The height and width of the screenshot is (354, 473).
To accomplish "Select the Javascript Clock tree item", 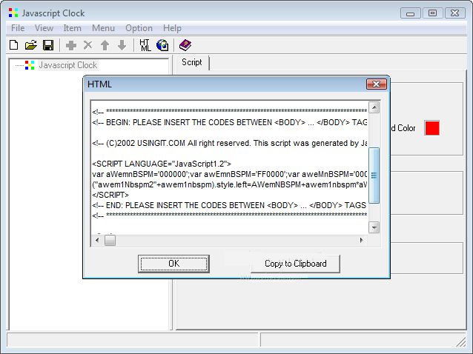I will [x=67, y=65].
